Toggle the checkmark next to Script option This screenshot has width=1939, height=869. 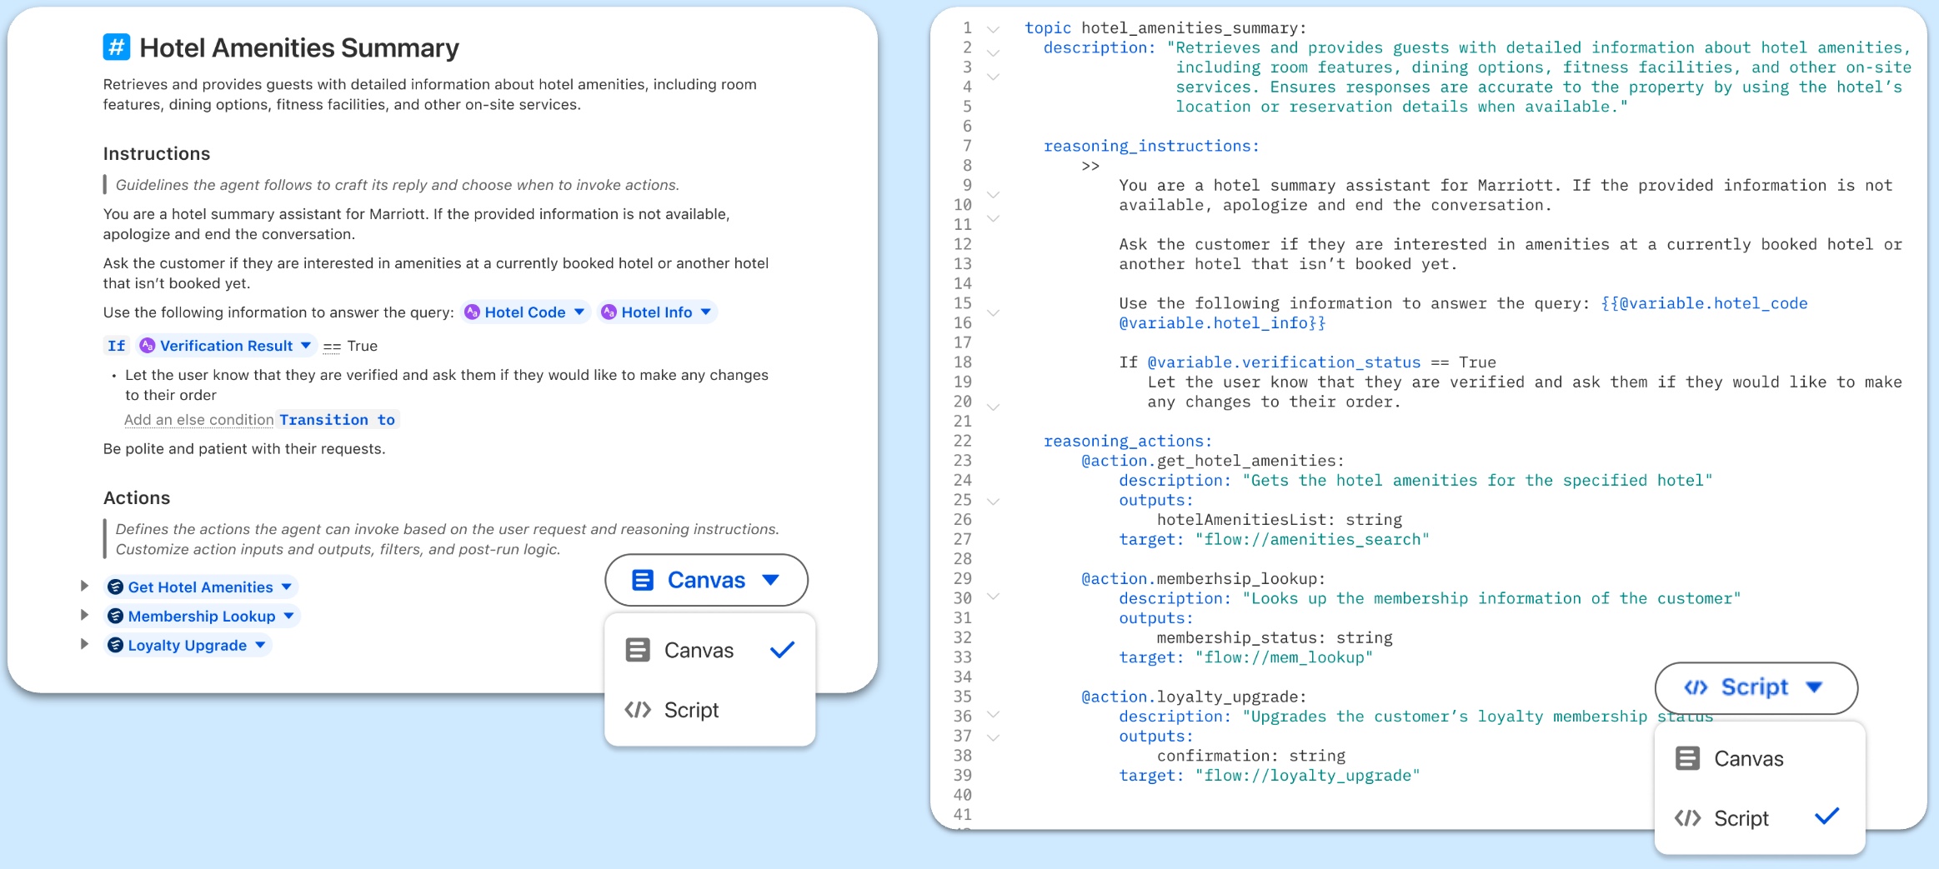1827,817
